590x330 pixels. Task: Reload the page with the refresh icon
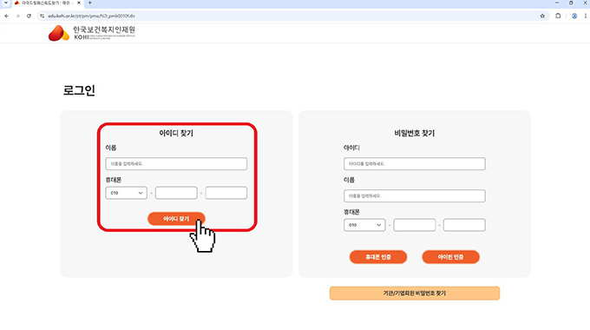tap(29, 16)
